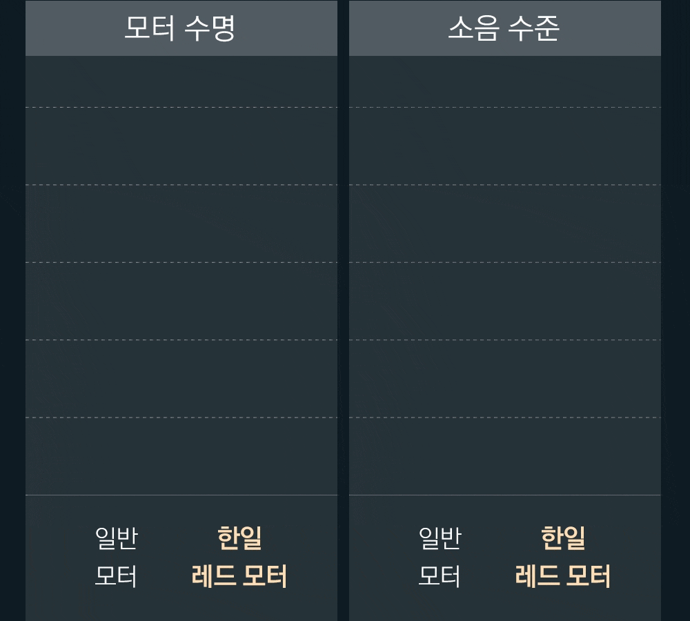Click the solid baseline of 소음 수준 chart

[x=505, y=495]
